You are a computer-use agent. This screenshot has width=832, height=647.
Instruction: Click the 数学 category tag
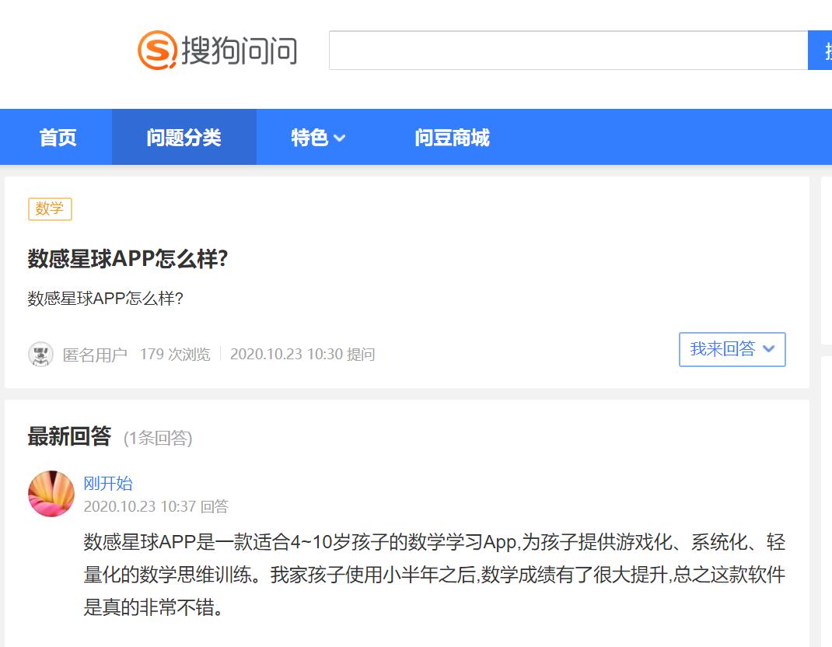point(50,208)
